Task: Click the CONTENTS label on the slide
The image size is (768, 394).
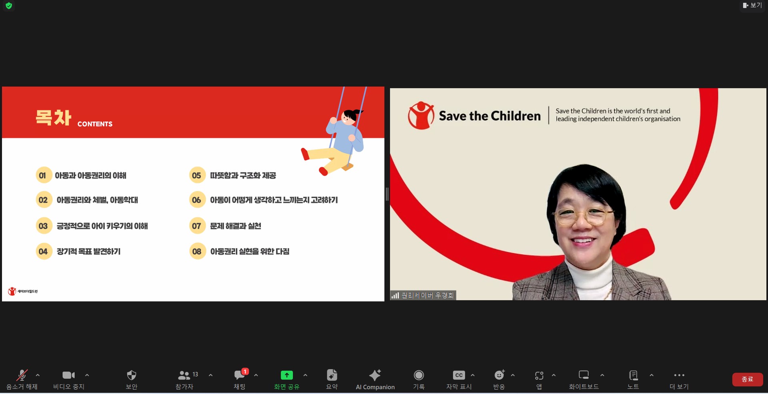Action: coord(95,124)
